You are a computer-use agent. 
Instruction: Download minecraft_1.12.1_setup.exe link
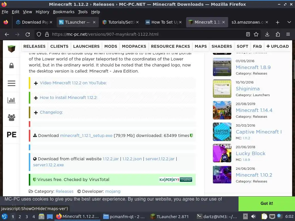86,136
